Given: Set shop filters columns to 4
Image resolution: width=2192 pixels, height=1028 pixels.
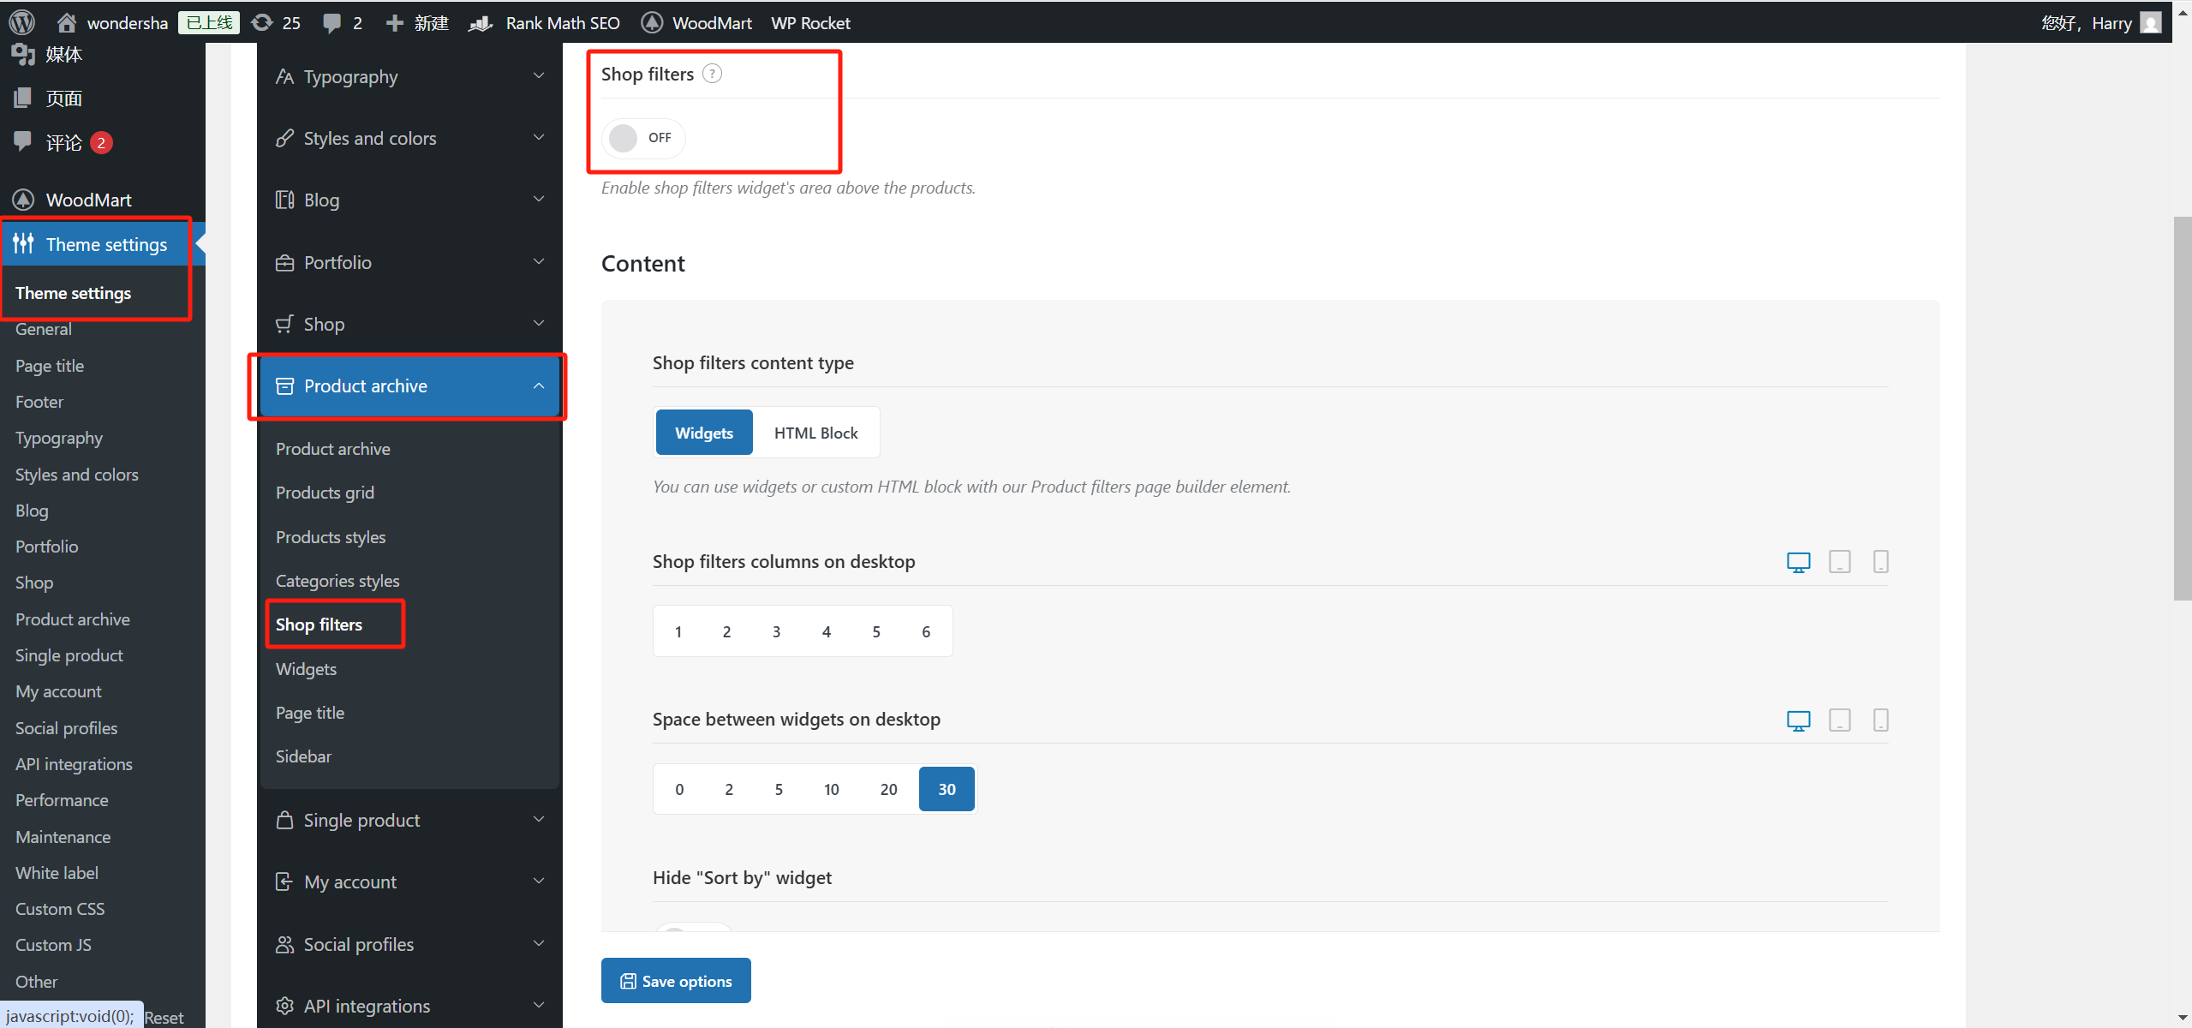Looking at the screenshot, I should click(826, 631).
